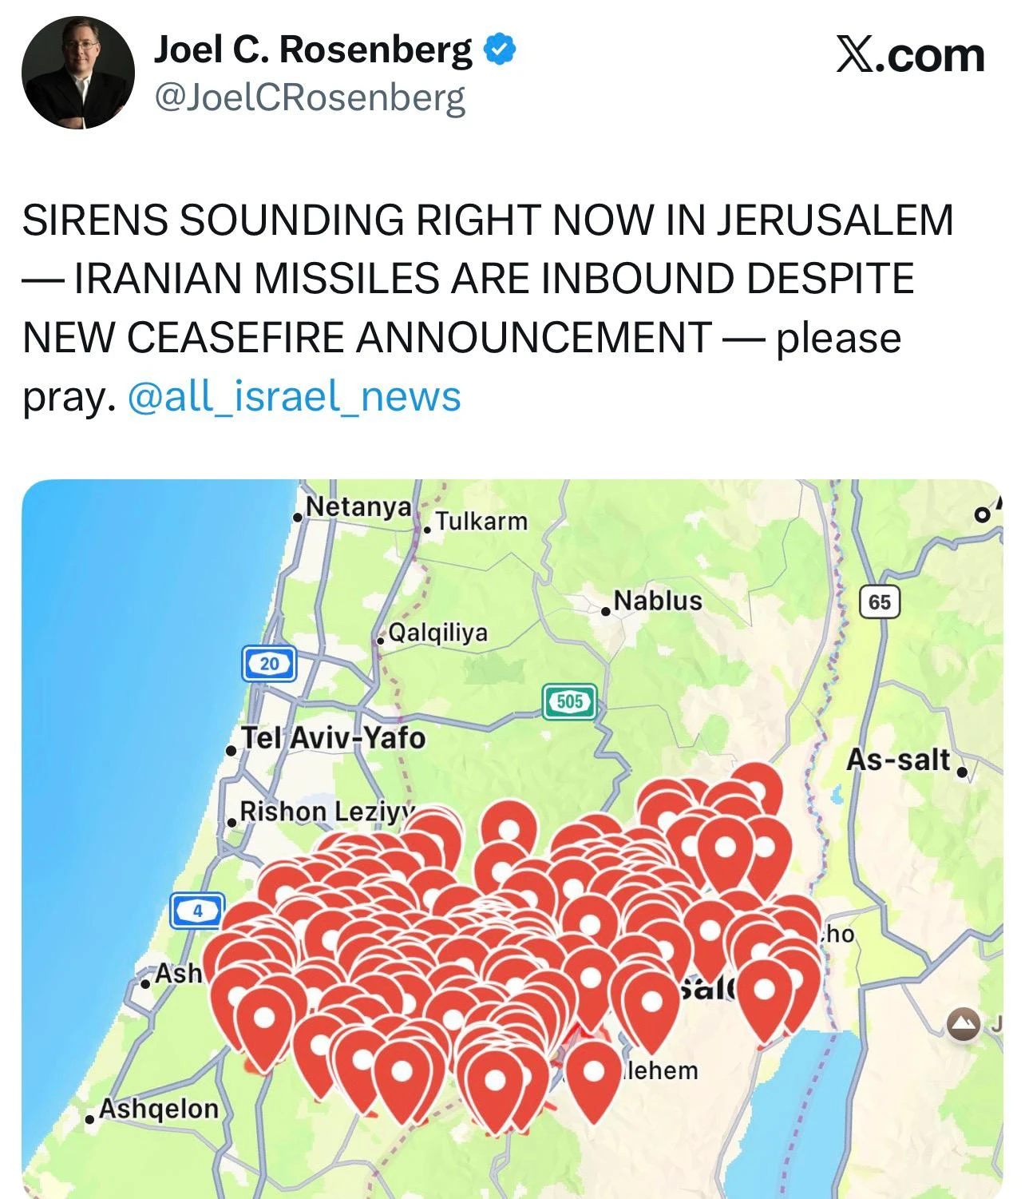Screen dimensions: 1025x1199
Task: Open the Joel C. Rosenberg display name
Action: coord(313,50)
